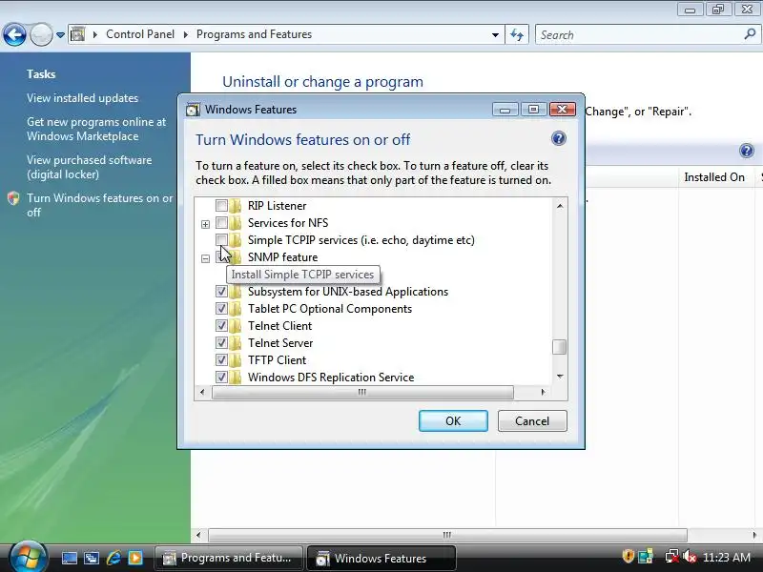The image size is (763, 572).
Task: Click the Control Panel icon in address bar
Action: click(78, 34)
